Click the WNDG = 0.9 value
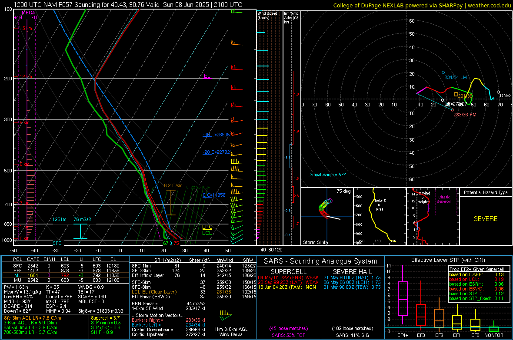 point(91,287)
